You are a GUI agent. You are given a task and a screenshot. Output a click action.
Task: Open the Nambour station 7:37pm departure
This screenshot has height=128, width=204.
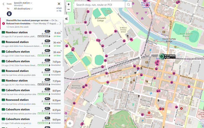point(31,82)
